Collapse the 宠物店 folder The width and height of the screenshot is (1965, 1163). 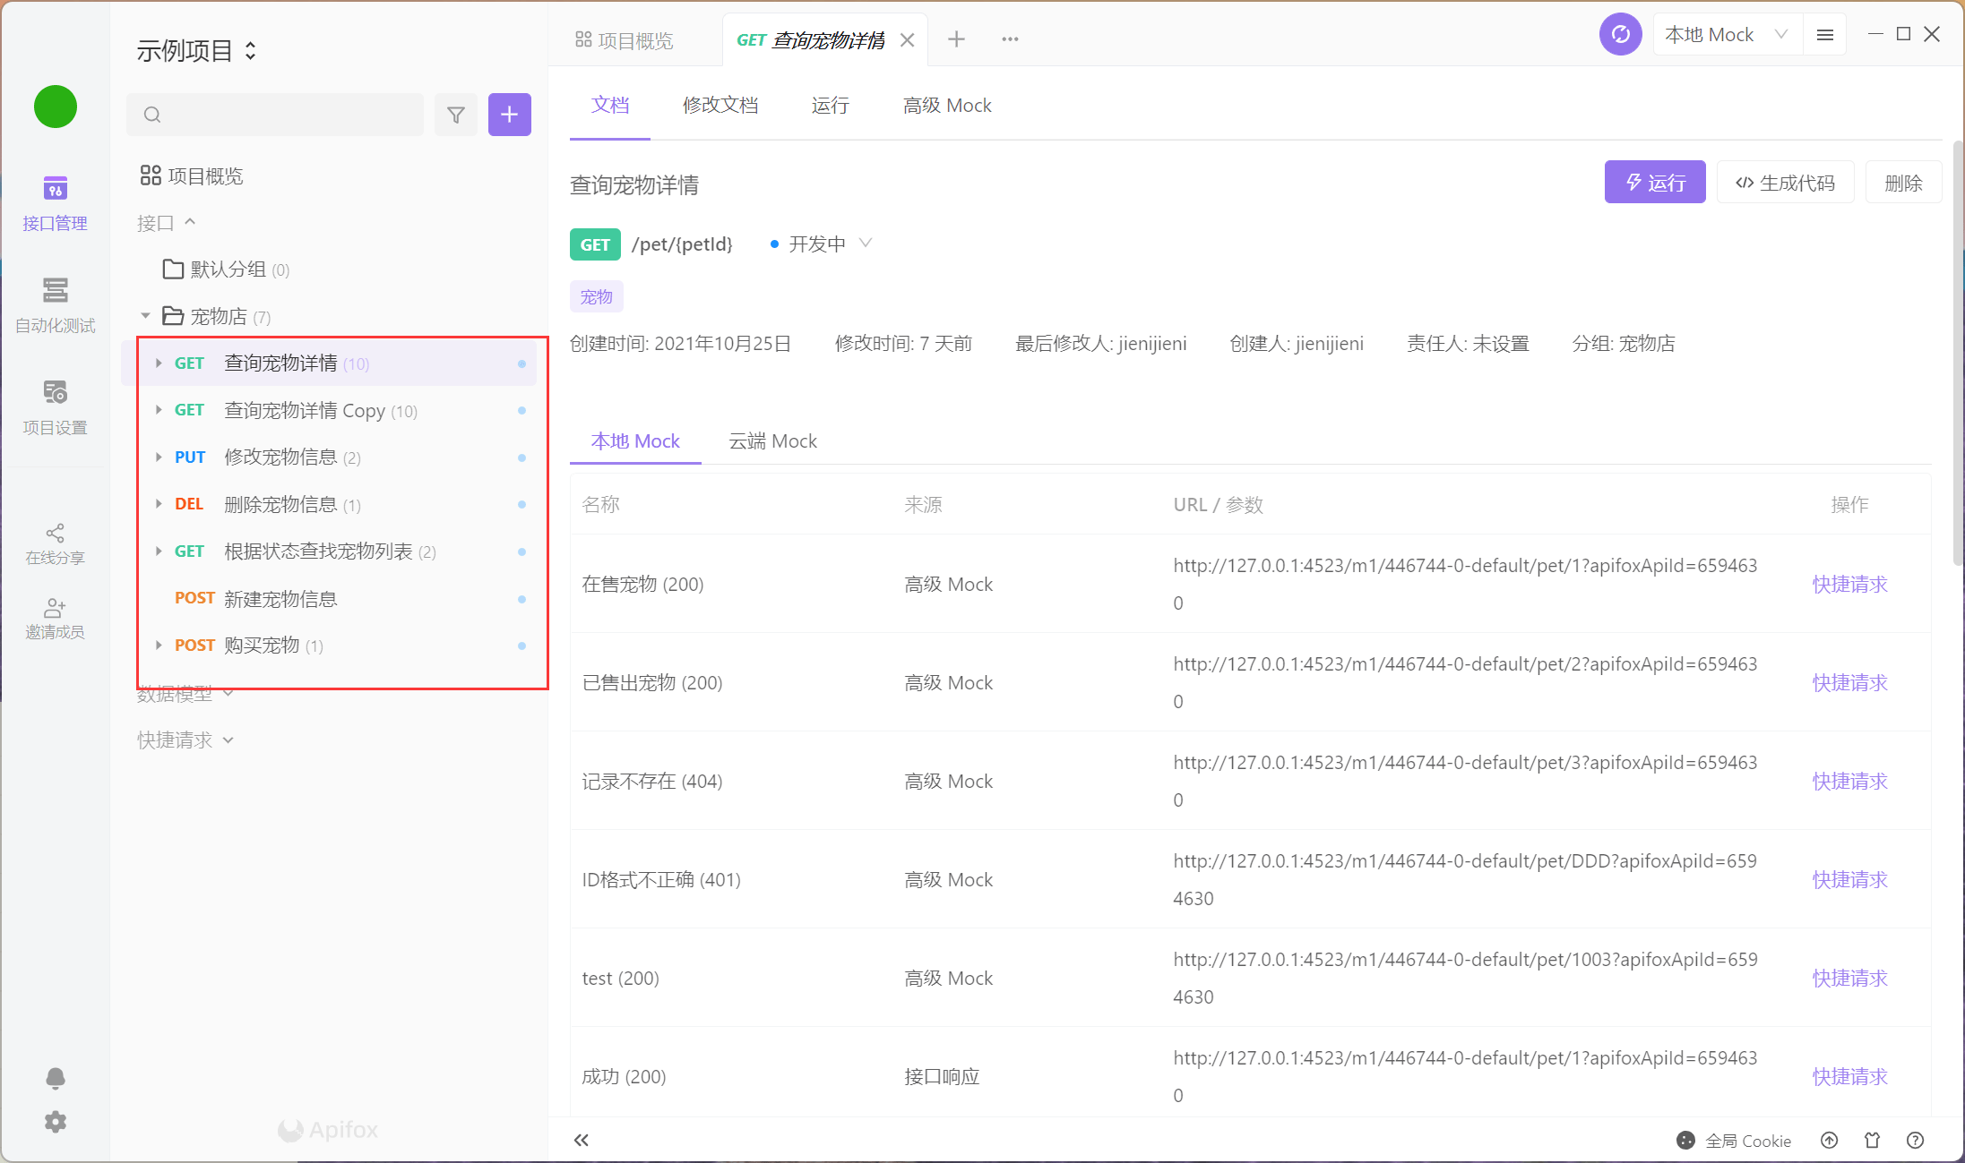pos(145,315)
